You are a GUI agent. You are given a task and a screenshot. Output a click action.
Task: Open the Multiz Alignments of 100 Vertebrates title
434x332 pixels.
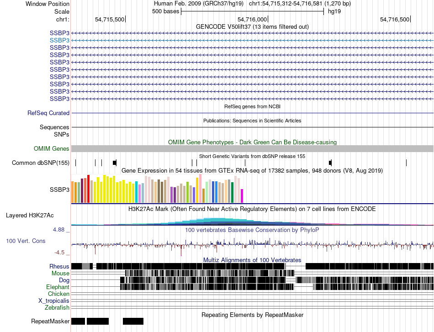point(252,260)
